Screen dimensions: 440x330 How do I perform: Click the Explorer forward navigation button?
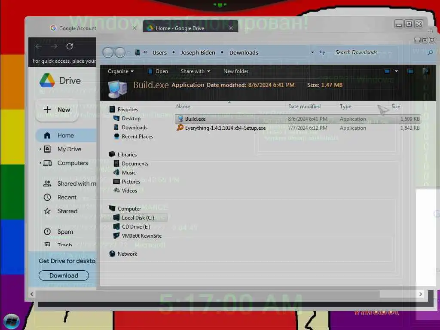pos(120,52)
